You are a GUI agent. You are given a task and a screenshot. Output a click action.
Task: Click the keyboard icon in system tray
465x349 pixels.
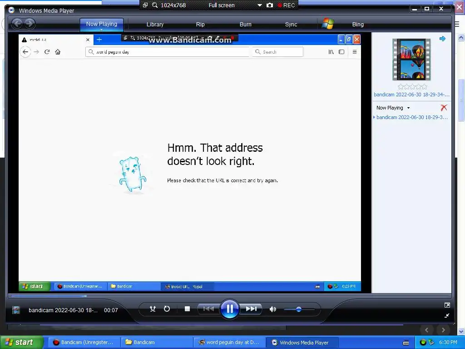(406, 343)
